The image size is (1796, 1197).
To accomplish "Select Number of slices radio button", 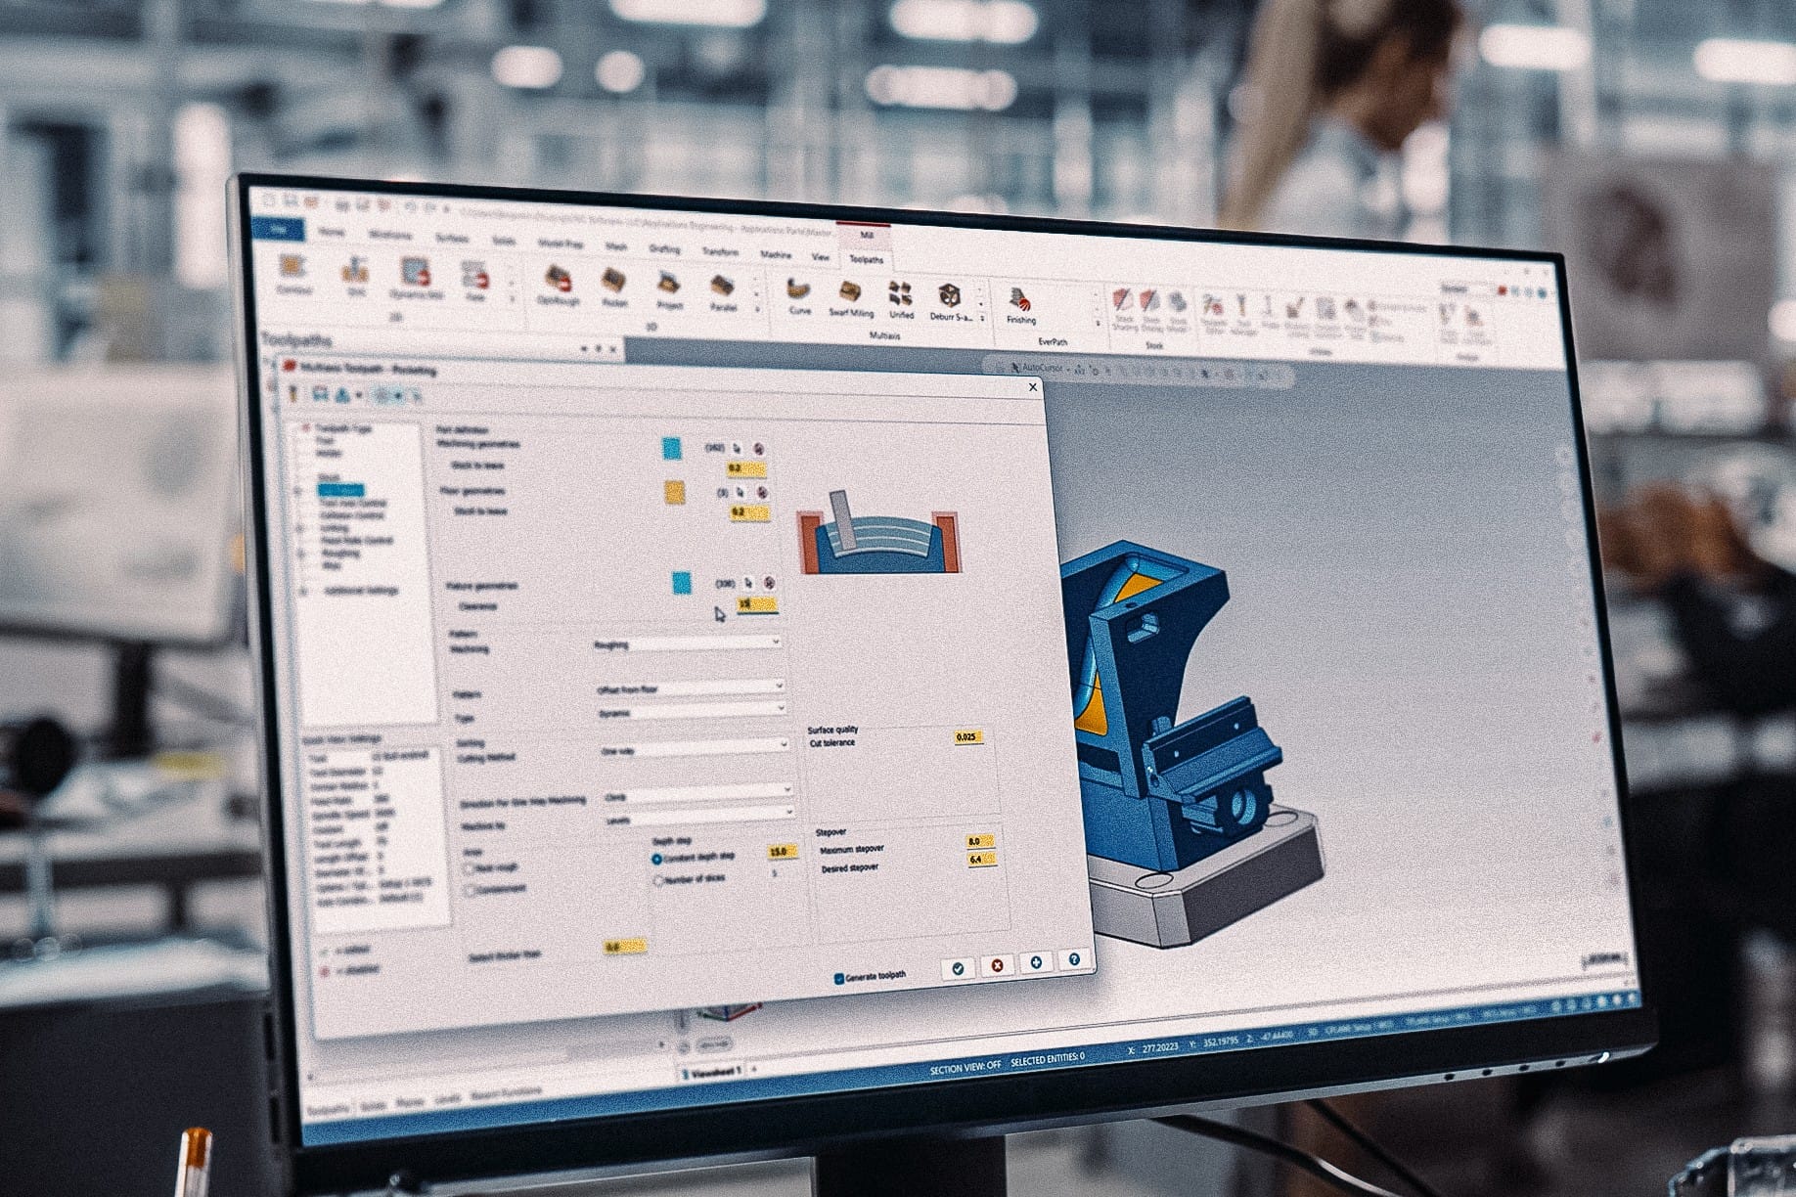I will (x=658, y=880).
